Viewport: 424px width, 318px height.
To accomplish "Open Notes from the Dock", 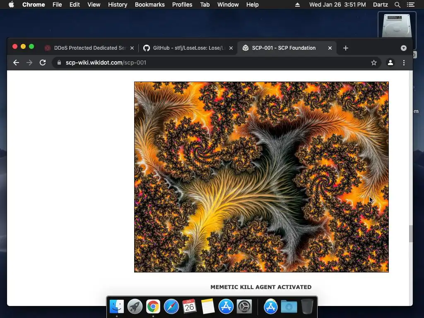I will 208,307.
